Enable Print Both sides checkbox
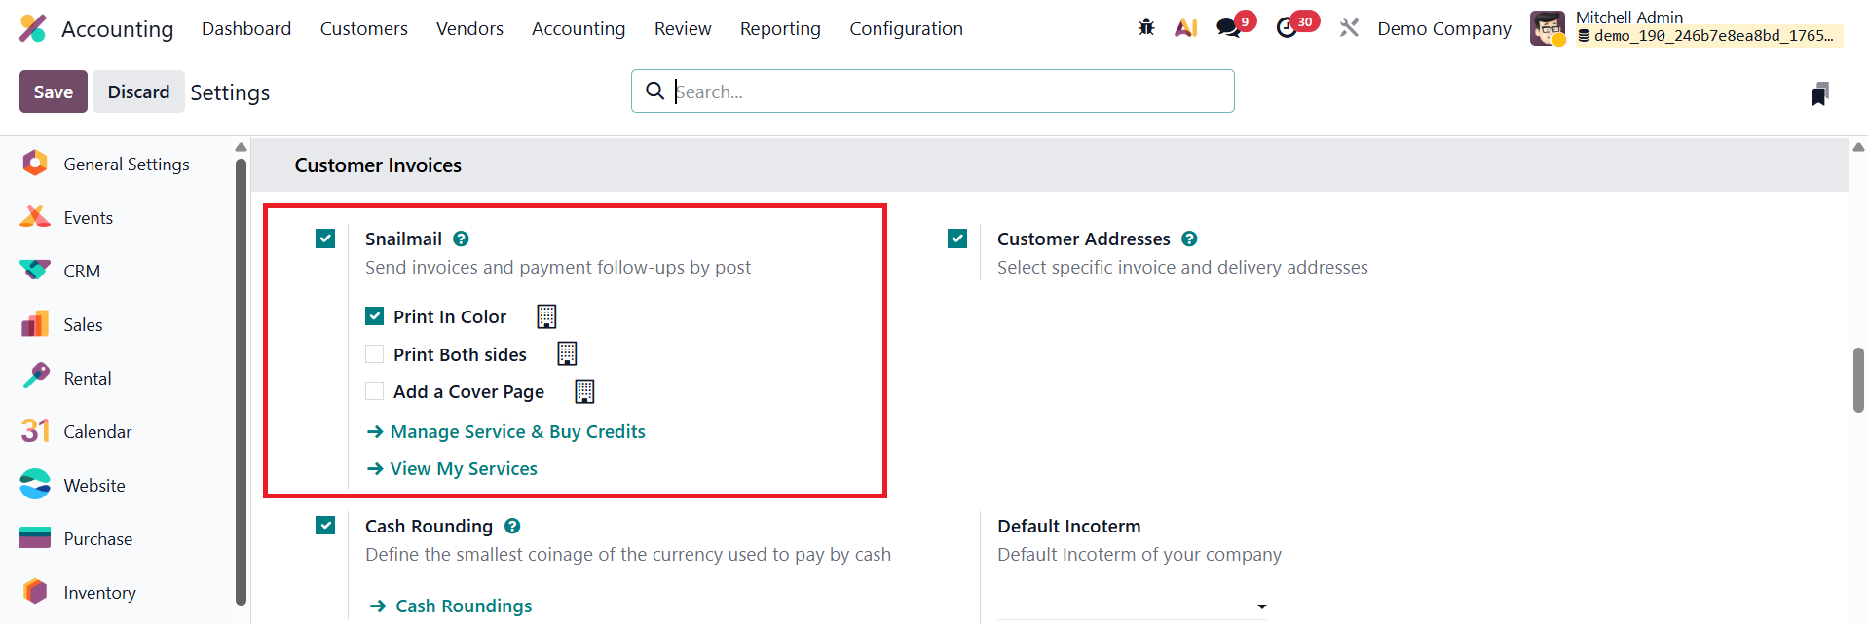Screen dimensions: 1868x624 click(375, 354)
